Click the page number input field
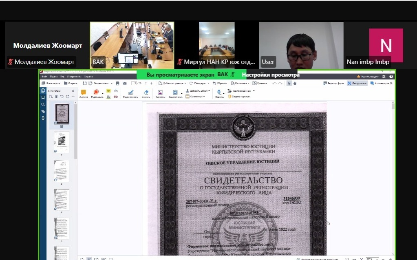 [134, 83]
